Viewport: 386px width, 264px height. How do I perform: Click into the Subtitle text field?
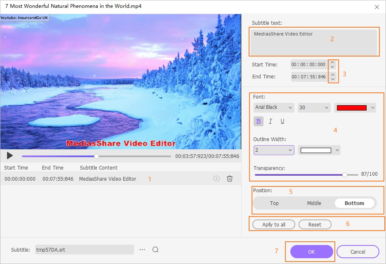click(x=313, y=42)
